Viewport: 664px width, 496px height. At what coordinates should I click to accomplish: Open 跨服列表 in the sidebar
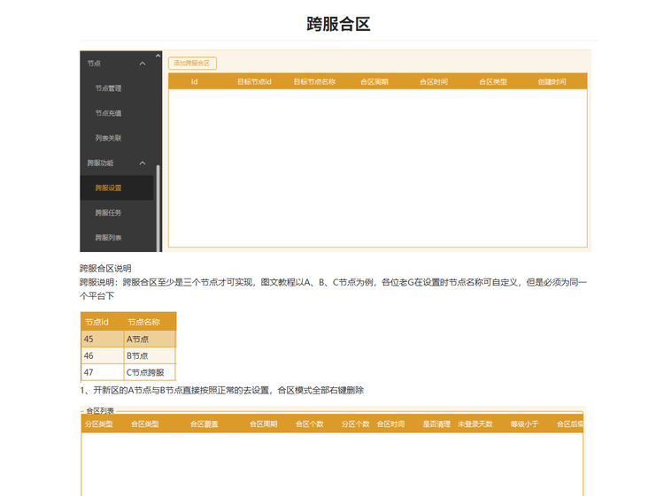click(x=108, y=238)
